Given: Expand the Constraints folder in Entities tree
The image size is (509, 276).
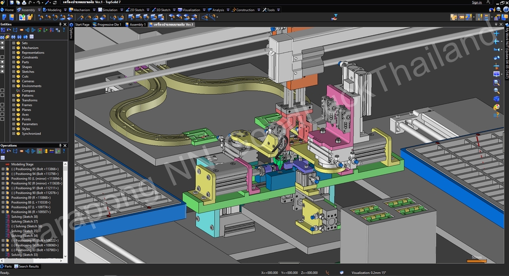Looking at the screenshot, I should (13, 57).
